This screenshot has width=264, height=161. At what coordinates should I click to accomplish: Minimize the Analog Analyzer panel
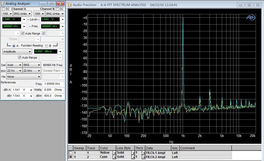43,4
